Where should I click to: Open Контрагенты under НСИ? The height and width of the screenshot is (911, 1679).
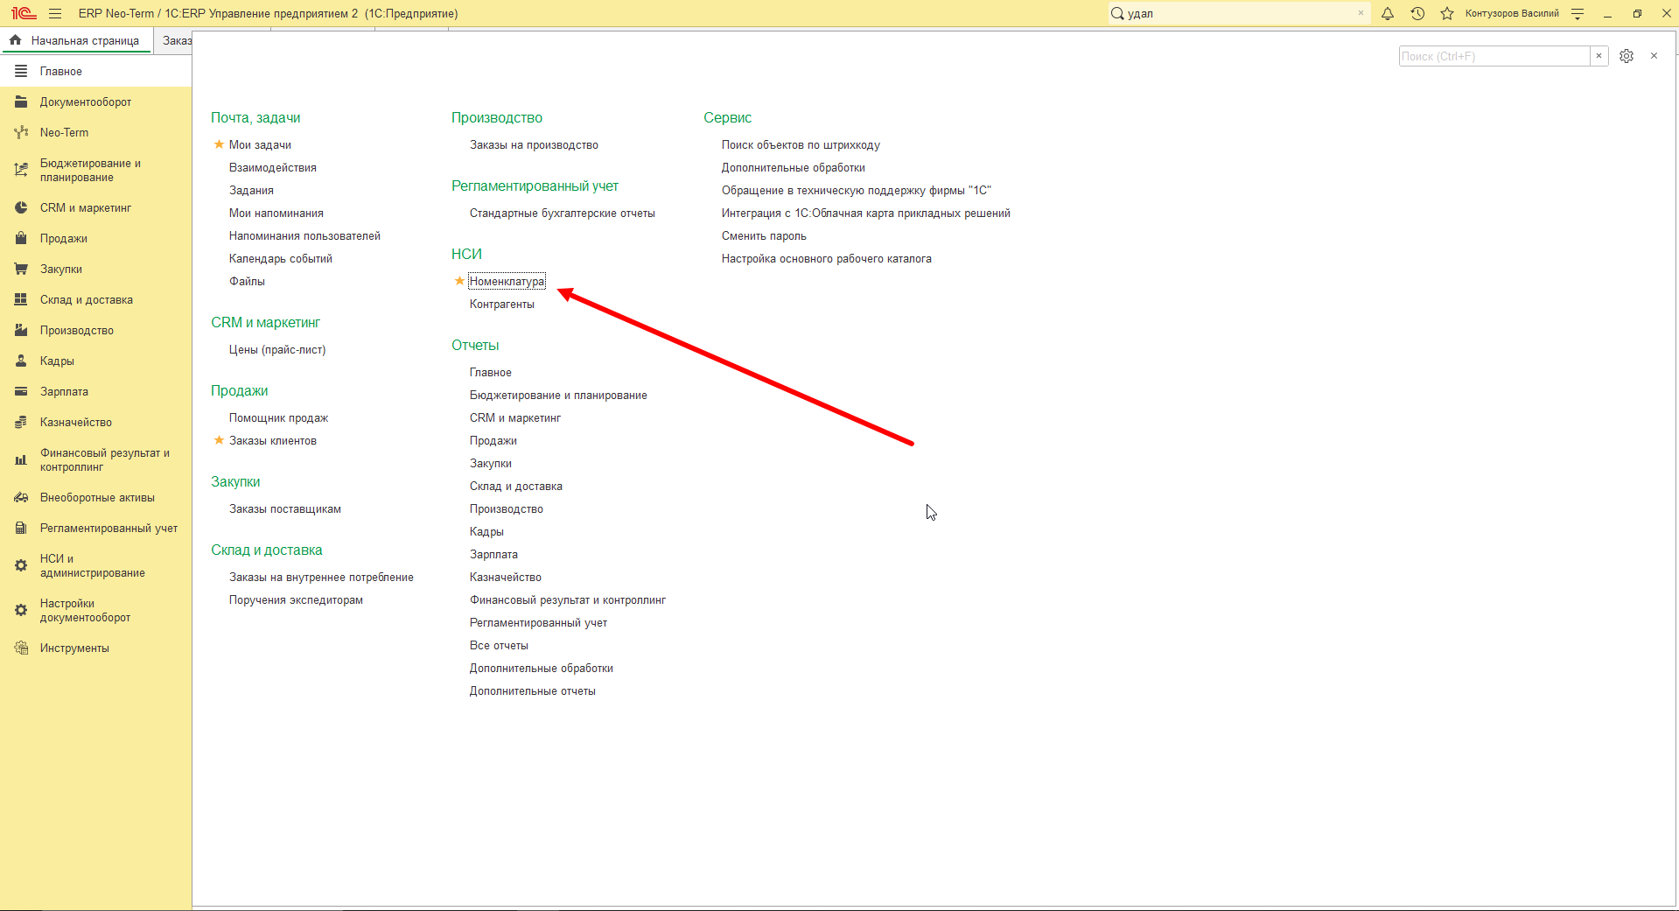coord(502,305)
